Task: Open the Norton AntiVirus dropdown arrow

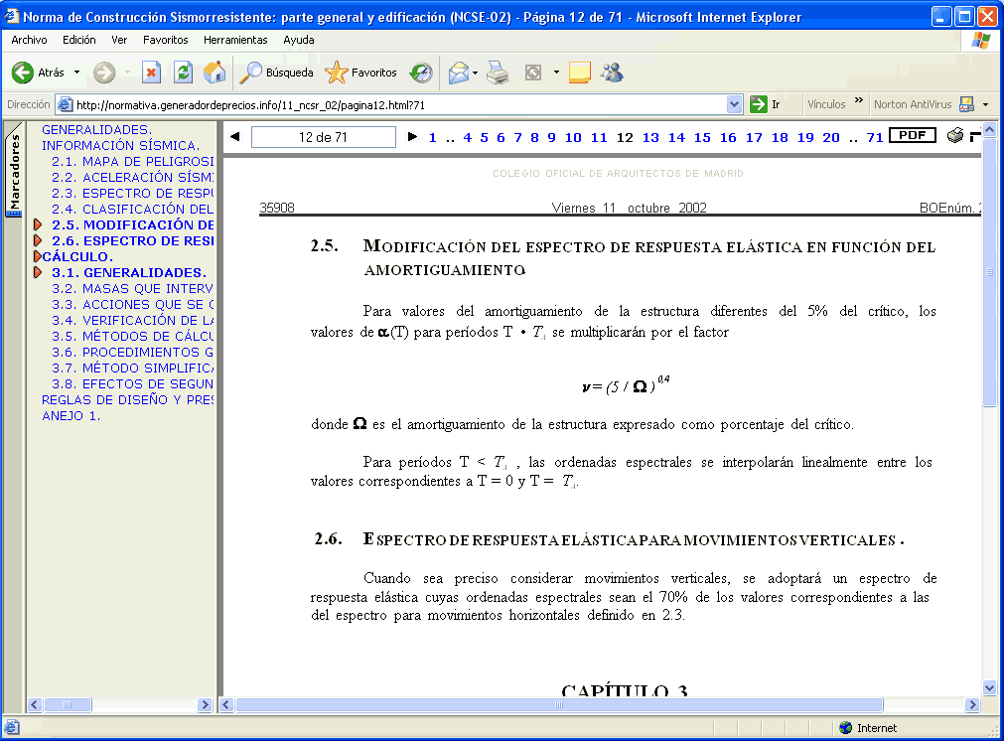Action: point(985,104)
